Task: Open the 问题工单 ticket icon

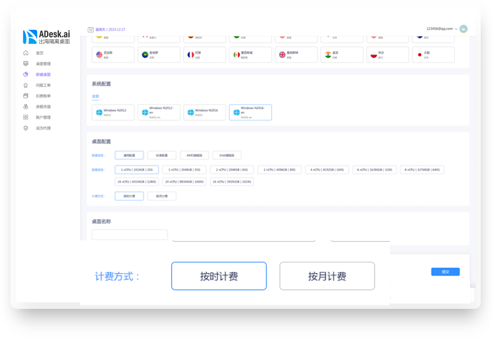Action: 26,85
